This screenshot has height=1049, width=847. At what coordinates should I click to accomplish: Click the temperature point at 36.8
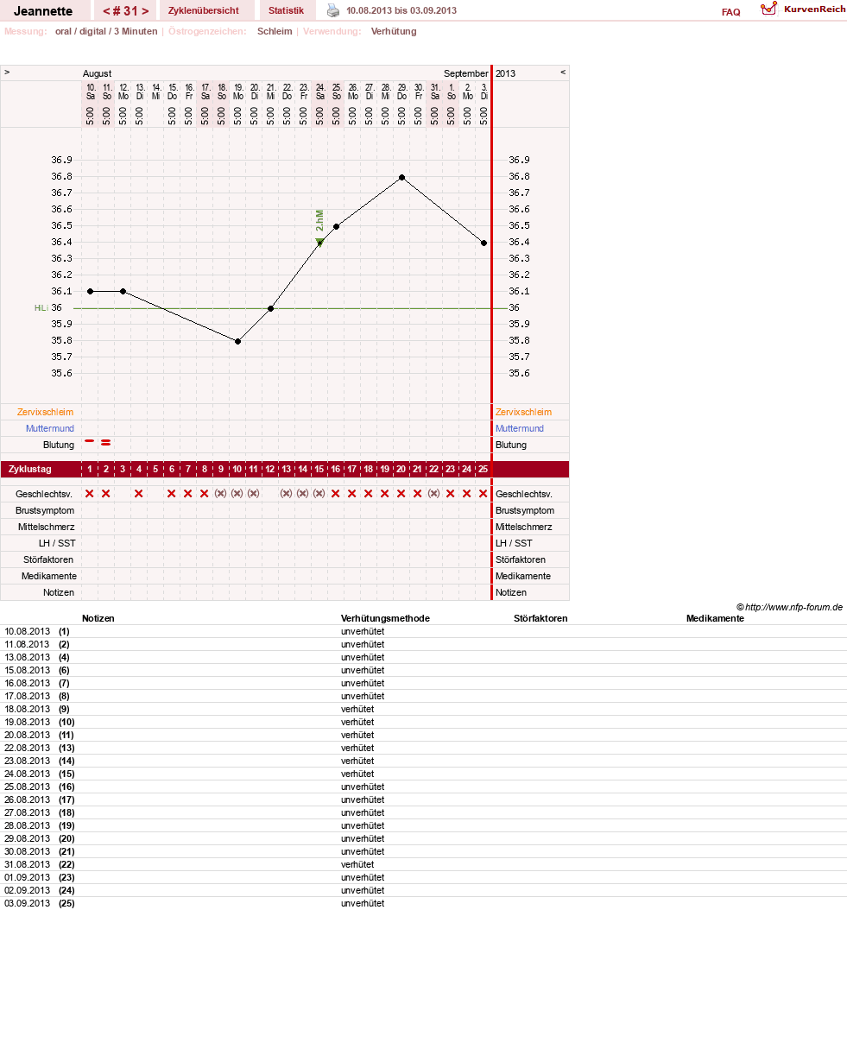tap(401, 177)
